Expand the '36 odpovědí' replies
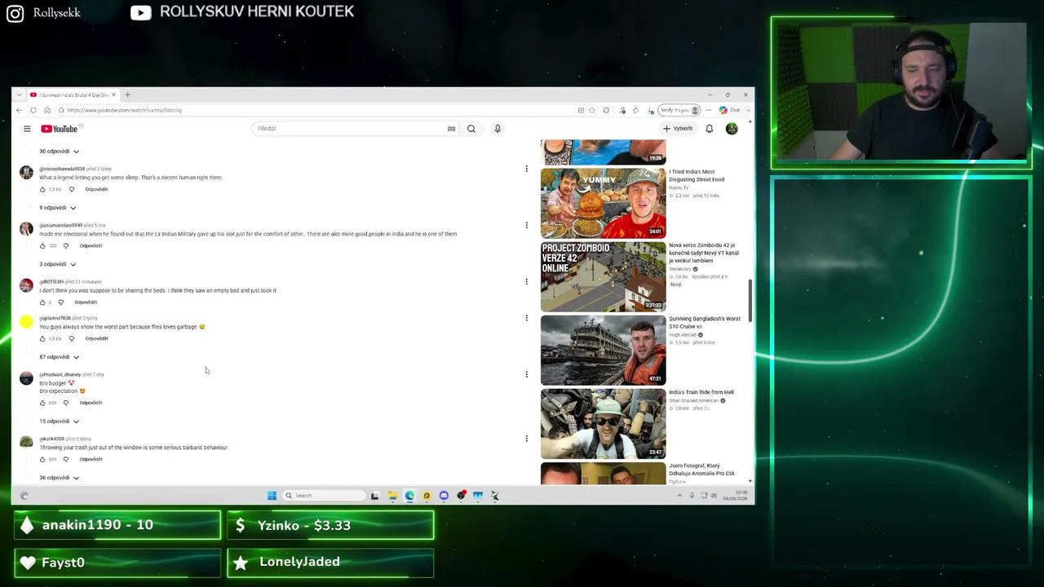This screenshot has height=587, width=1044. coord(60,478)
